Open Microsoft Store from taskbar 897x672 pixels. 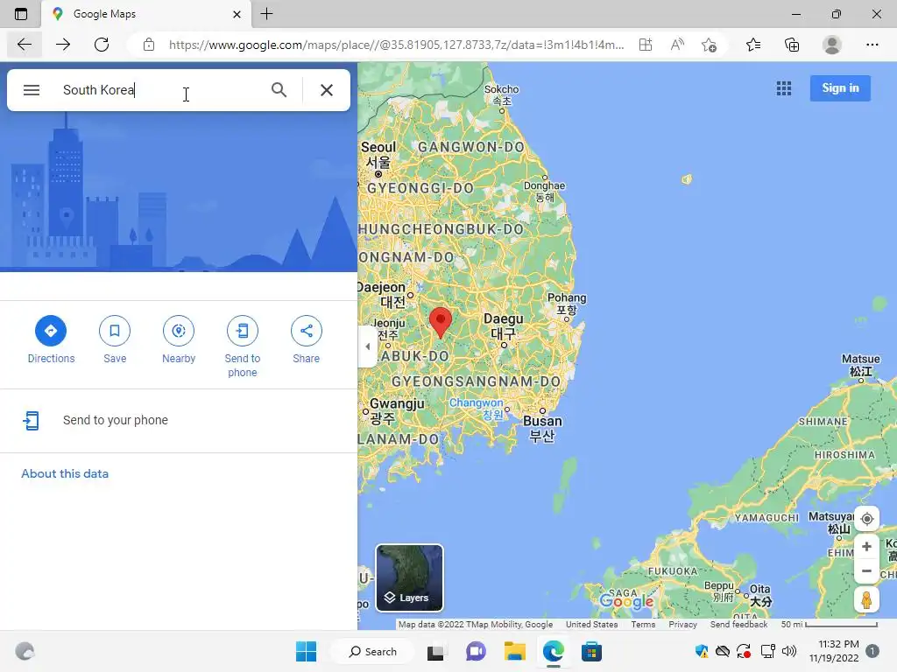[x=591, y=651]
